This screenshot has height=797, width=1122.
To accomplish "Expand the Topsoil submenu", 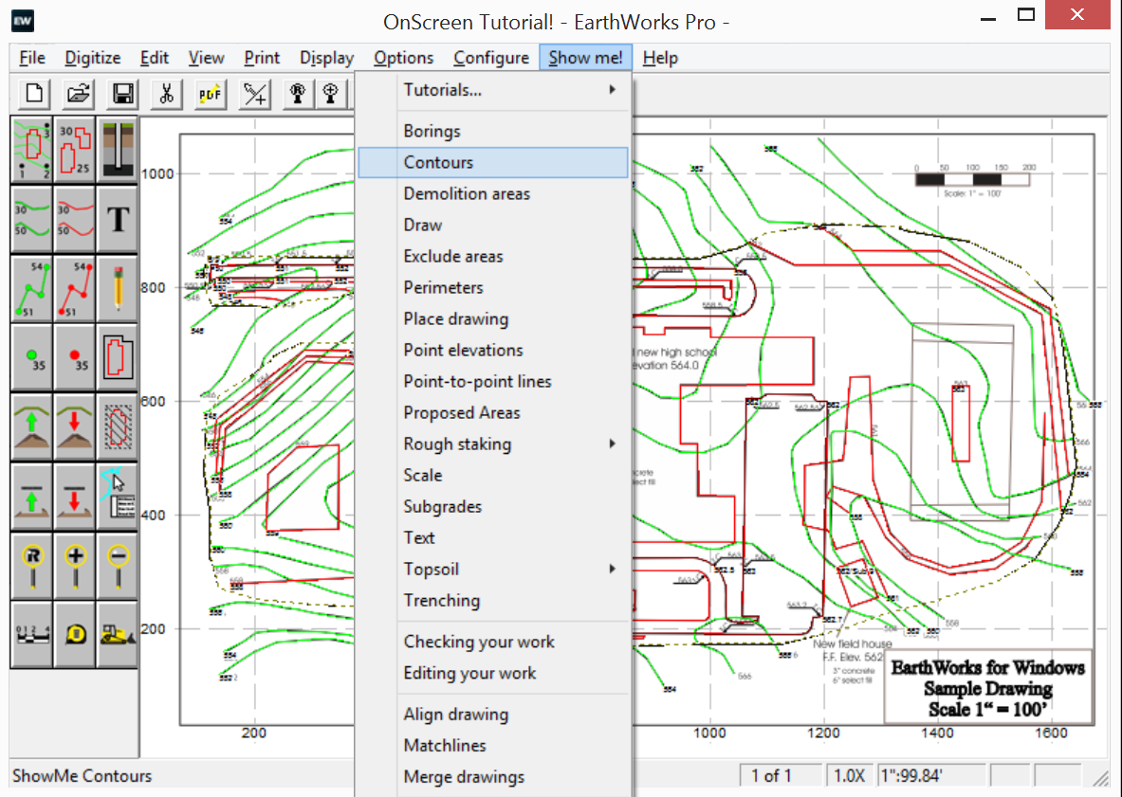I will click(x=493, y=569).
